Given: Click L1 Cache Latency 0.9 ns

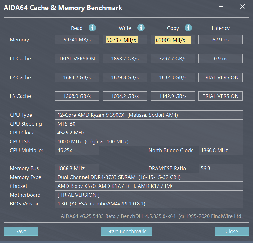Looking at the screenshot, I should click(x=220, y=59).
